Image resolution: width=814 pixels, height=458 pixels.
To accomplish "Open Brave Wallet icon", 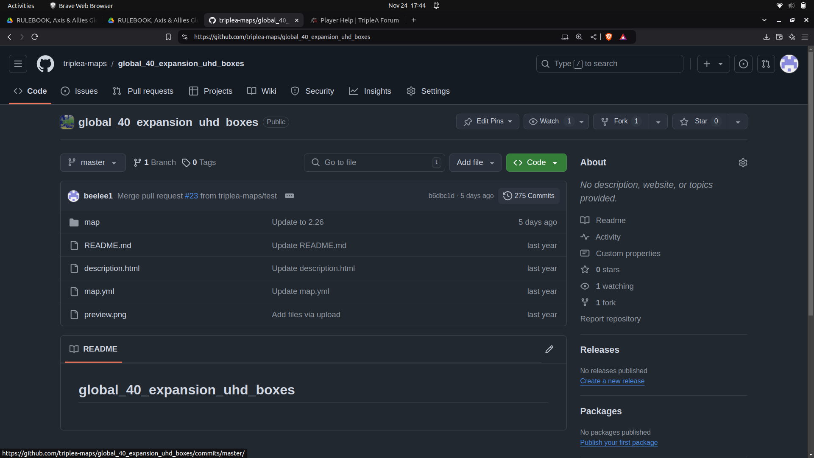I will click(x=779, y=37).
